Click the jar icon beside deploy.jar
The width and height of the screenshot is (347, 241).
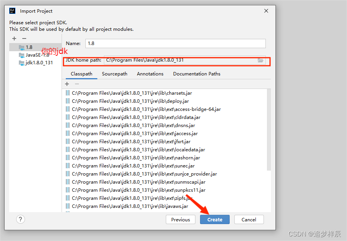click(x=68, y=101)
